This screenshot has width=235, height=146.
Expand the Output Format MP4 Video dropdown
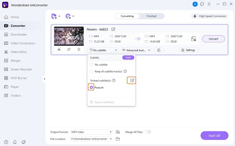(x=92, y=132)
